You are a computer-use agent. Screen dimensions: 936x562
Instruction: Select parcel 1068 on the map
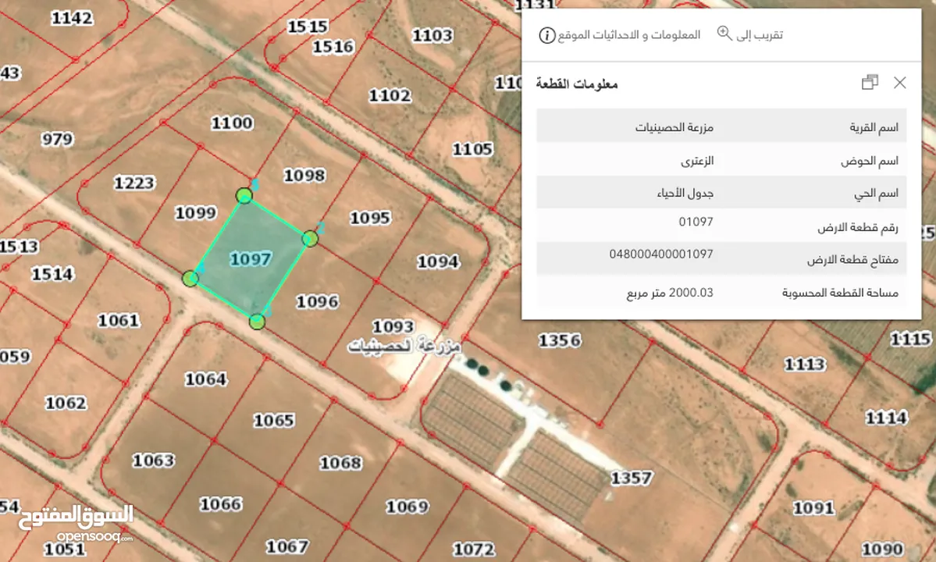coord(340,463)
